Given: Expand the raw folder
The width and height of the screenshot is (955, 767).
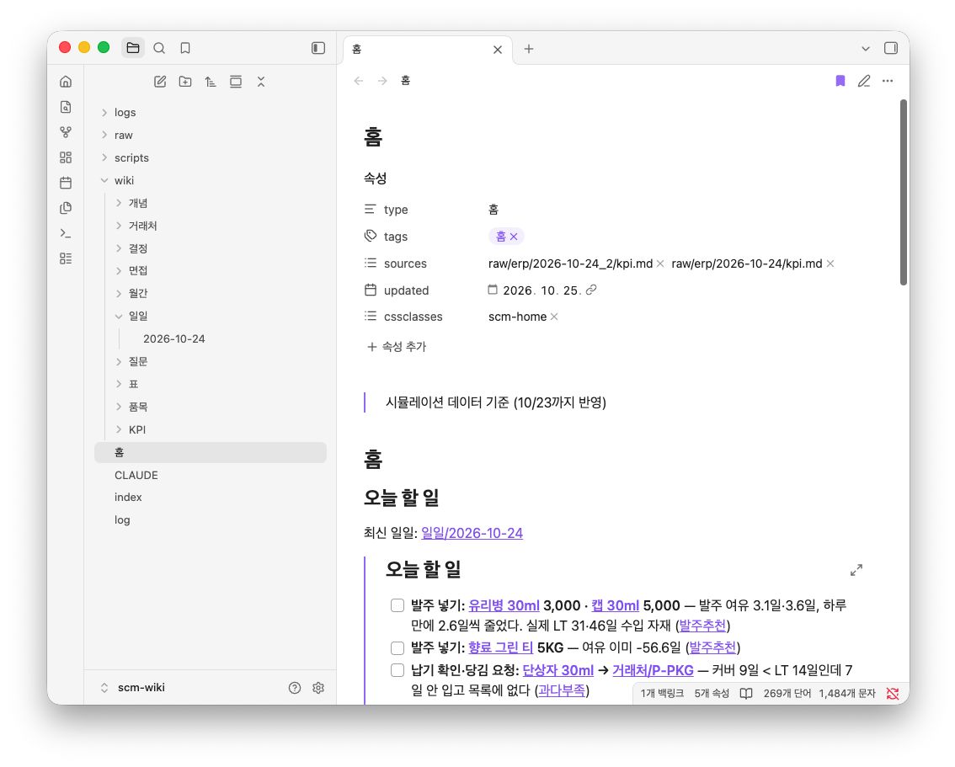Looking at the screenshot, I should (211, 136).
